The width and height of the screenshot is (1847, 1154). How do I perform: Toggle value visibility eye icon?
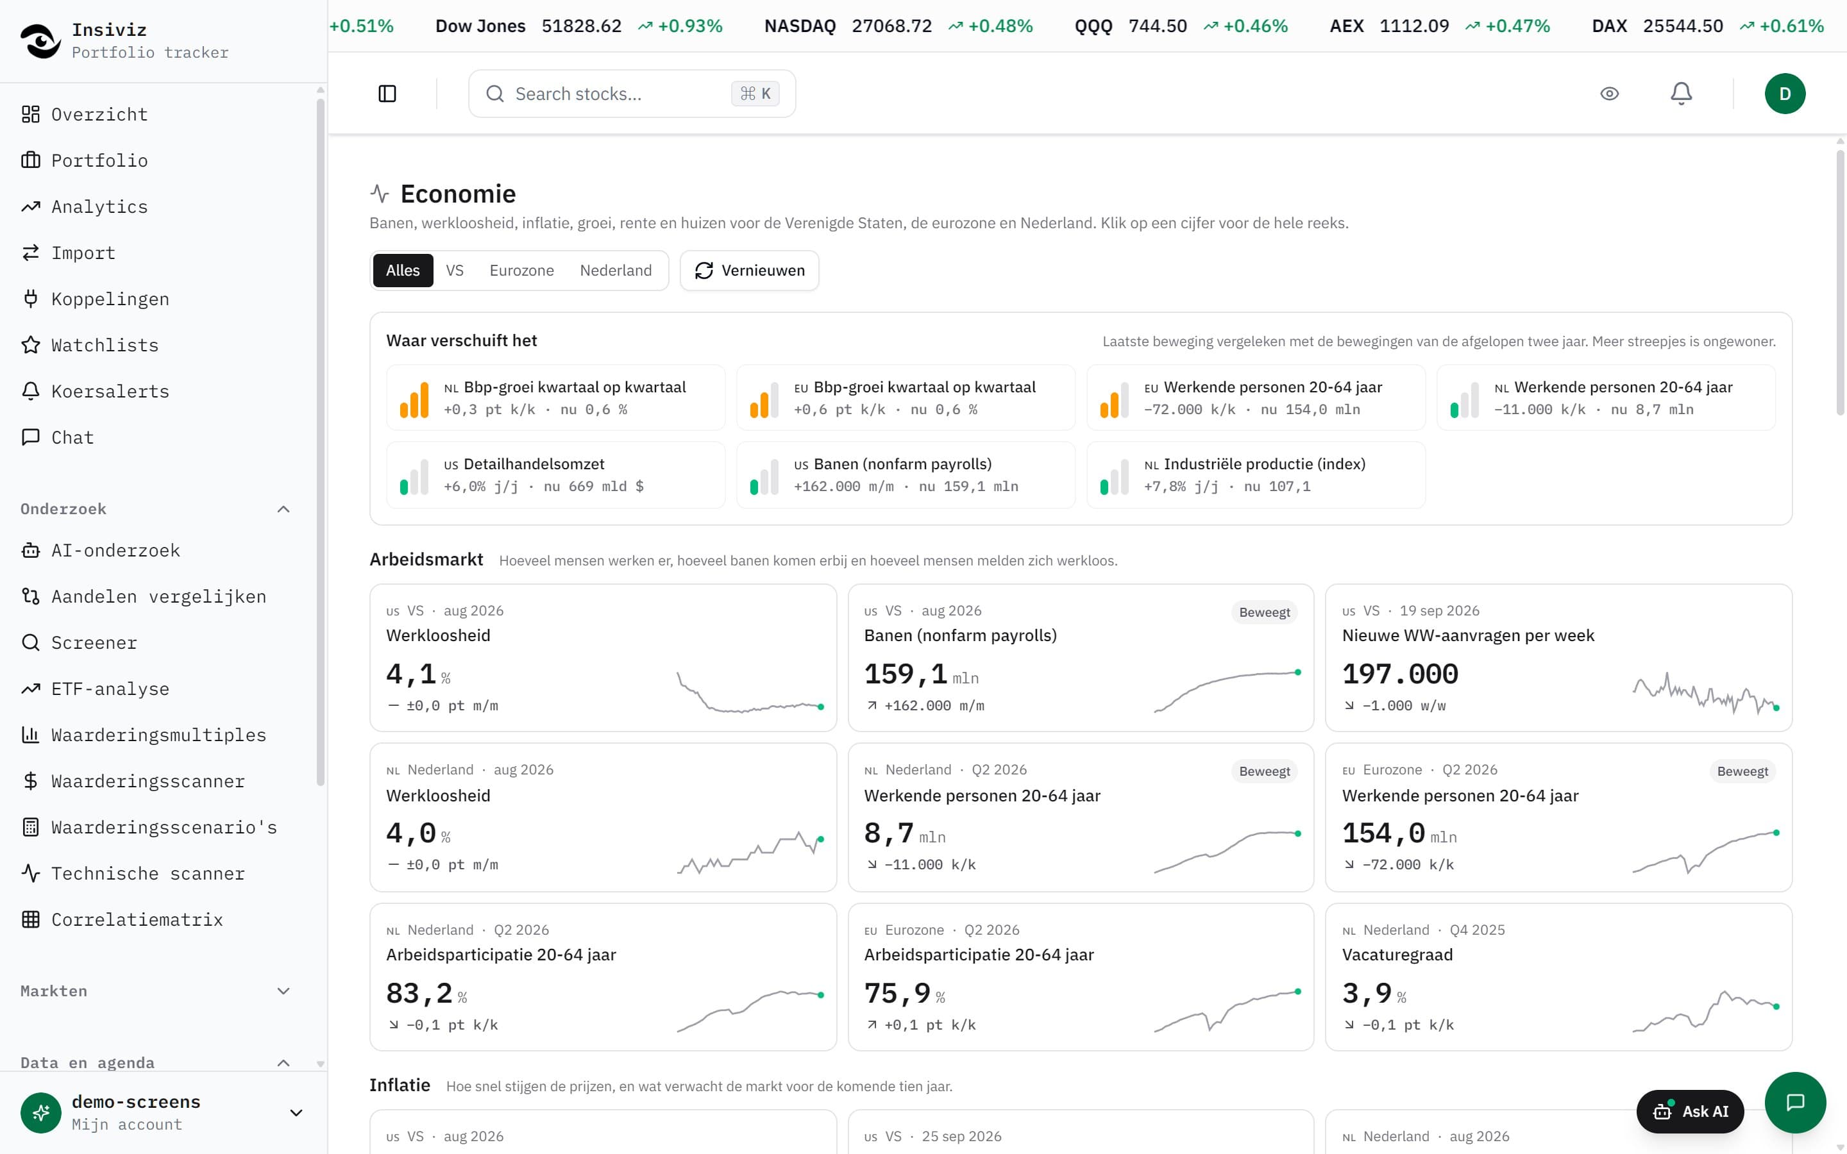(x=1610, y=94)
